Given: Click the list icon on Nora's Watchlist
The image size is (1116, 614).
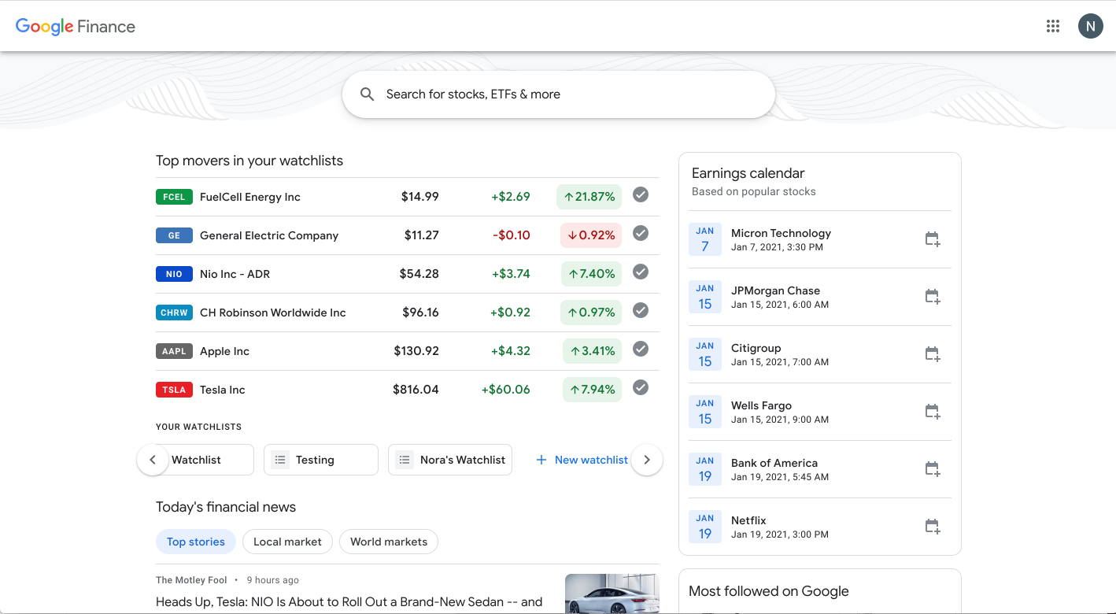Looking at the screenshot, I should point(405,460).
